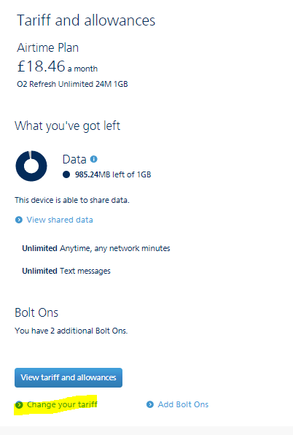This screenshot has height=435, width=293.
Task: Click the blue arrow icon before Add Bolt Ons
Action: (150, 404)
